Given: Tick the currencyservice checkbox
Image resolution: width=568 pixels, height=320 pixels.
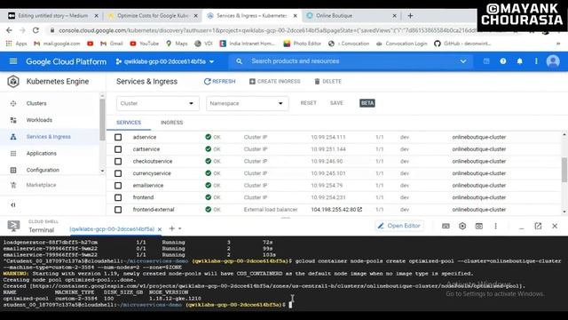Looking at the screenshot, I should click(x=118, y=173).
